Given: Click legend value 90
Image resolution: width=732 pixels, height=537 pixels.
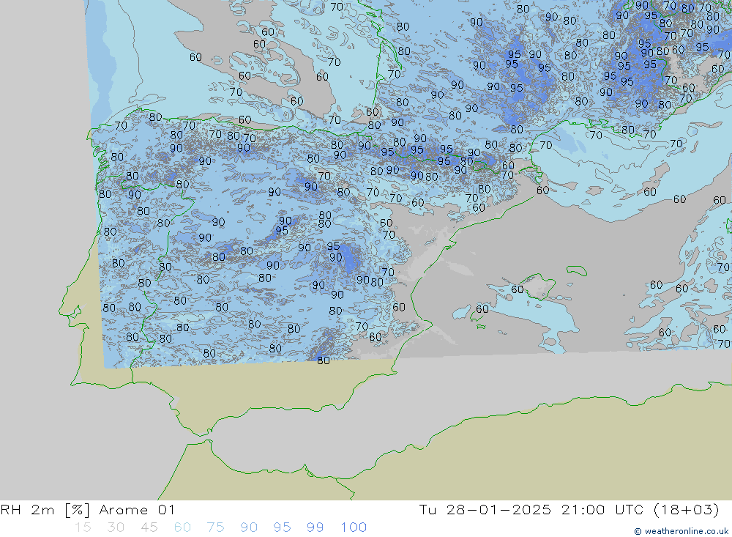Looking at the screenshot, I should click(x=249, y=527).
